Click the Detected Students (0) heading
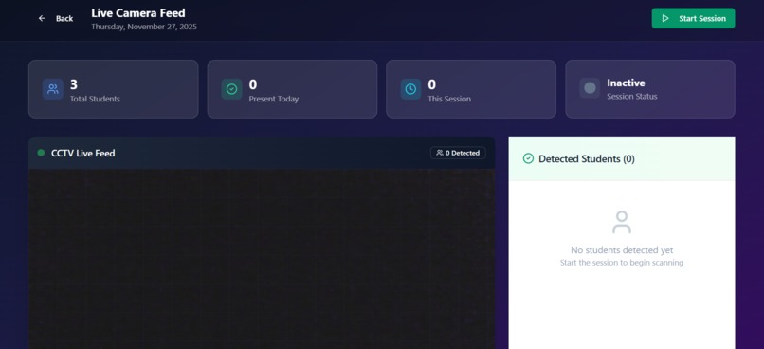The height and width of the screenshot is (349, 764). pyautogui.click(x=587, y=159)
